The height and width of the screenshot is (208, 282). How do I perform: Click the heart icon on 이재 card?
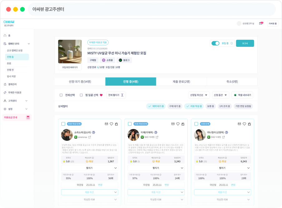177,124
